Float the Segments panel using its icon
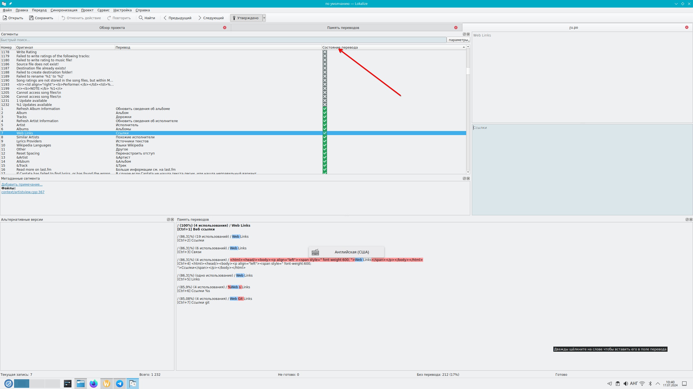Viewport: 693px width, 389px height. [464, 34]
